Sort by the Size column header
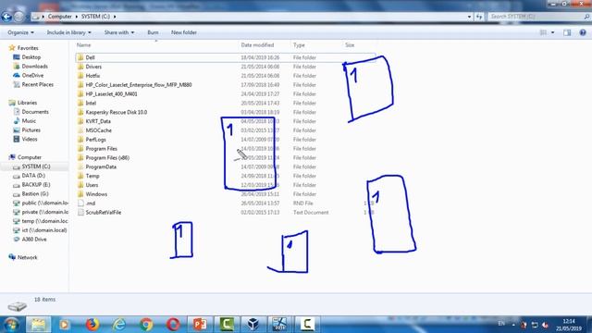592x333 pixels. pos(350,45)
